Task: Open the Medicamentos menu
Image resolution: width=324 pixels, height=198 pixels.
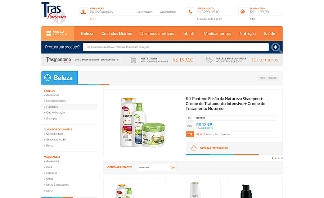Action: [x=217, y=33]
